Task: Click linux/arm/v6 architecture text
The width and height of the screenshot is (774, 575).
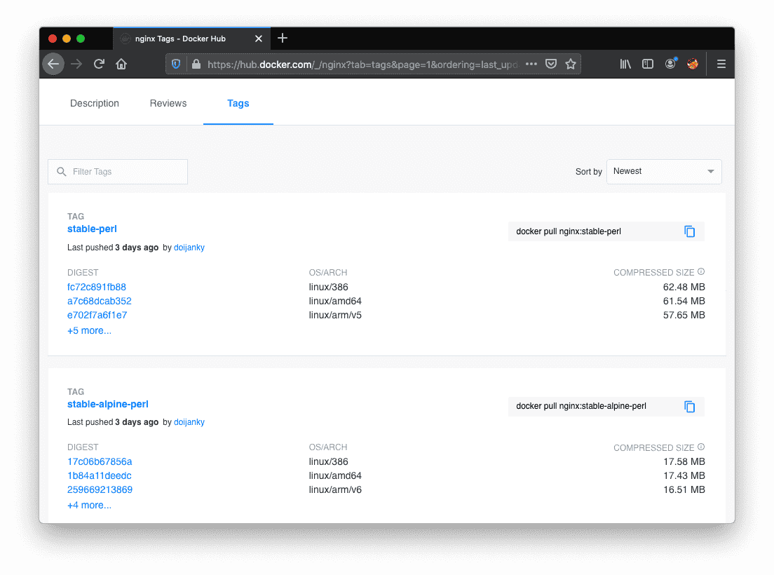Action: click(335, 489)
